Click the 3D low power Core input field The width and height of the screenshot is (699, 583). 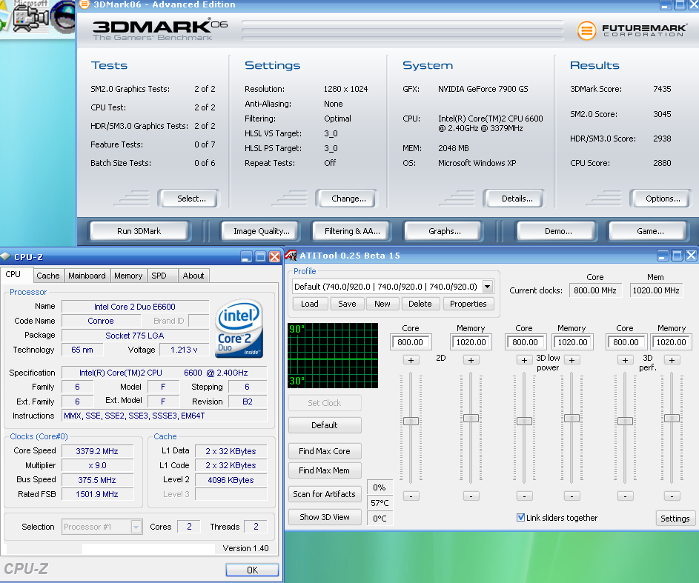[525, 342]
